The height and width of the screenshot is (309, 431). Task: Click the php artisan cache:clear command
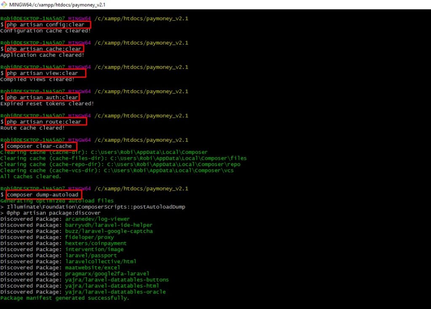[x=44, y=49]
